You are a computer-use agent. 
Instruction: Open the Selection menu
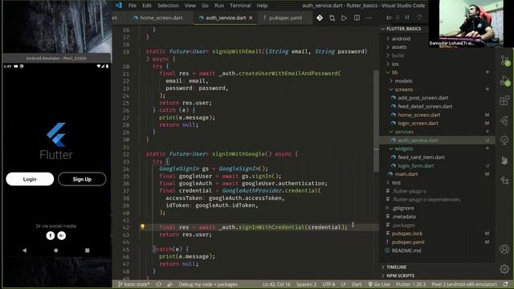[168, 6]
